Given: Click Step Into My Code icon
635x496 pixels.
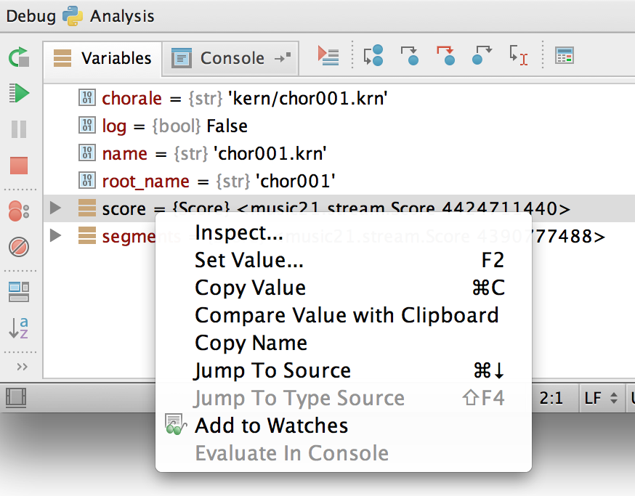Looking at the screenshot, I should coord(445,56).
